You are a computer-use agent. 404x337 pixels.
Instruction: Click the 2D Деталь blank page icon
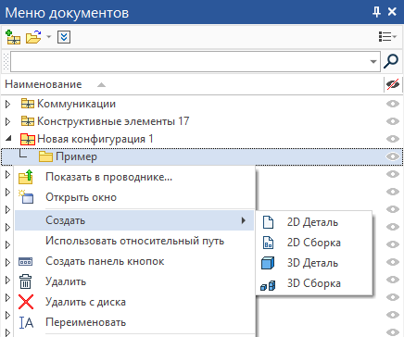point(268,222)
